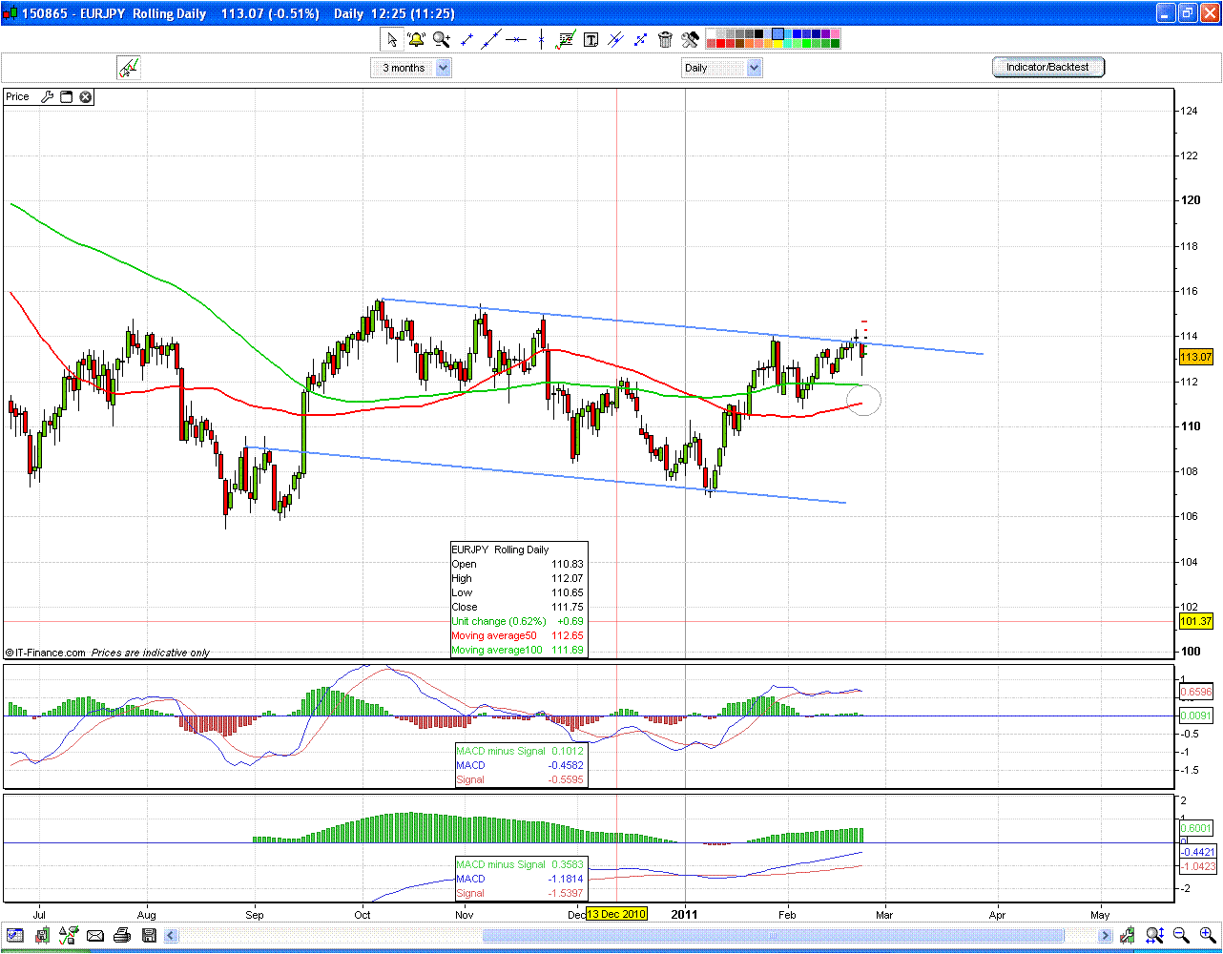
Task: Open the Daily timeframe dropdown
Action: 722,68
